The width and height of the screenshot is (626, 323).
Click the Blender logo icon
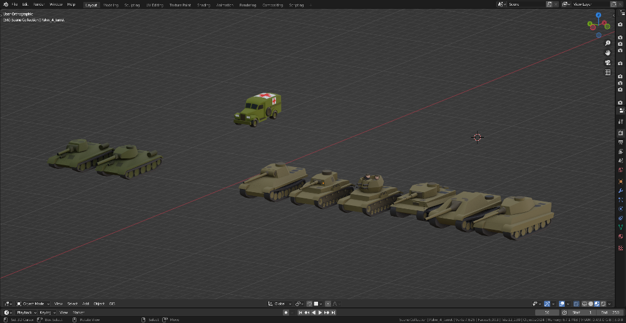4,4
